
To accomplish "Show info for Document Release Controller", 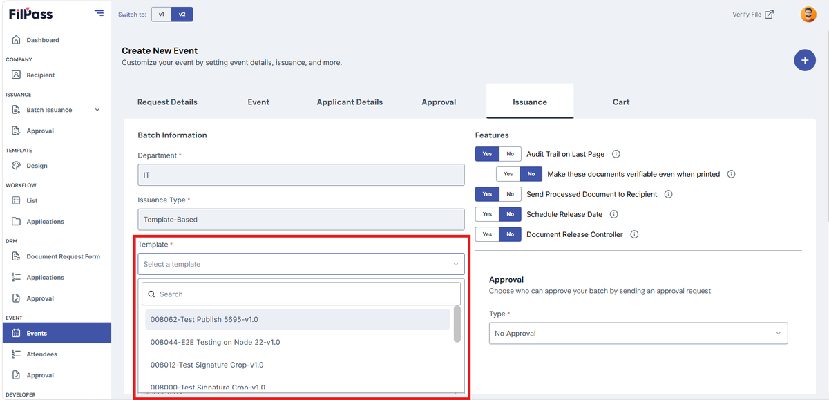I will pyautogui.click(x=634, y=234).
